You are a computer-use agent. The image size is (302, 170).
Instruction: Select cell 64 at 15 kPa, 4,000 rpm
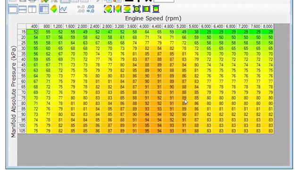[144, 32]
